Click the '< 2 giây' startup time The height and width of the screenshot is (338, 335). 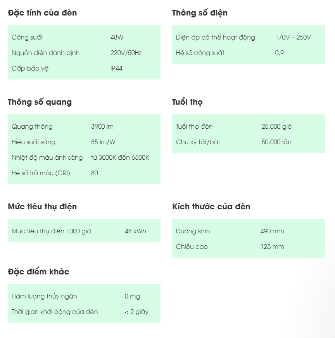[136, 312]
